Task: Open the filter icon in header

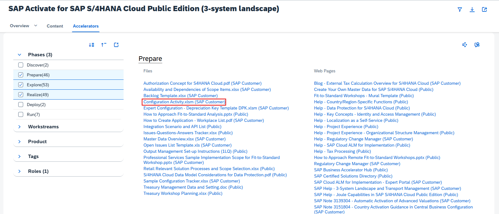Action: 460,10
